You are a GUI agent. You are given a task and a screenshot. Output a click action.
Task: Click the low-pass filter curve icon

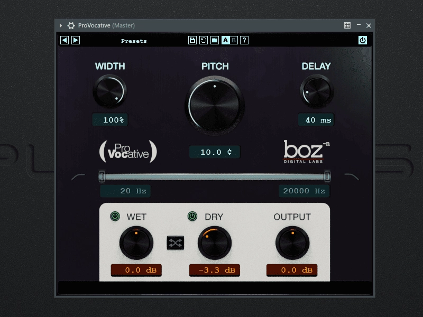(x=352, y=177)
